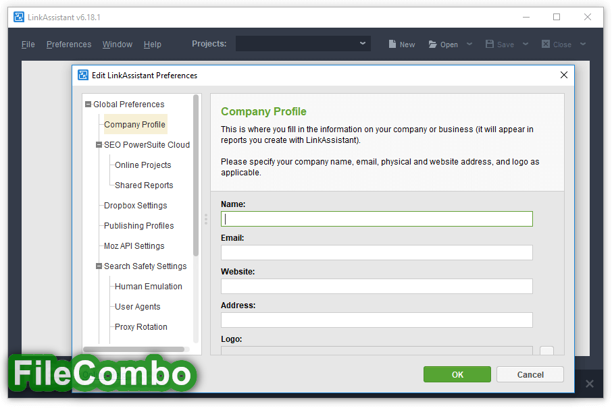612x408 pixels.
Task: Focus the Email input field
Action: click(x=377, y=252)
